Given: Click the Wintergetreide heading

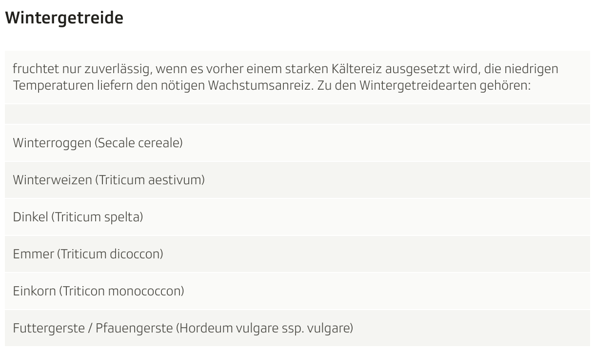Looking at the screenshot, I should coord(64,18).
